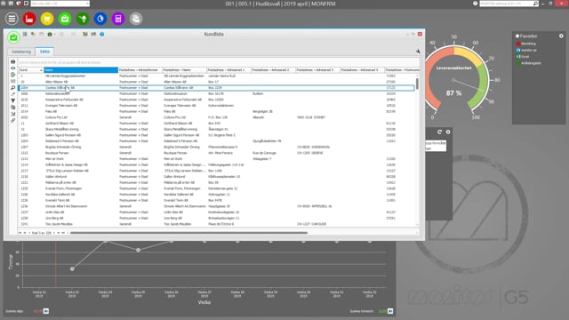The width and height of the screenshot is (569, 320).
Task: Select the Nationalmuseum customer row
Action: point(216,93)
